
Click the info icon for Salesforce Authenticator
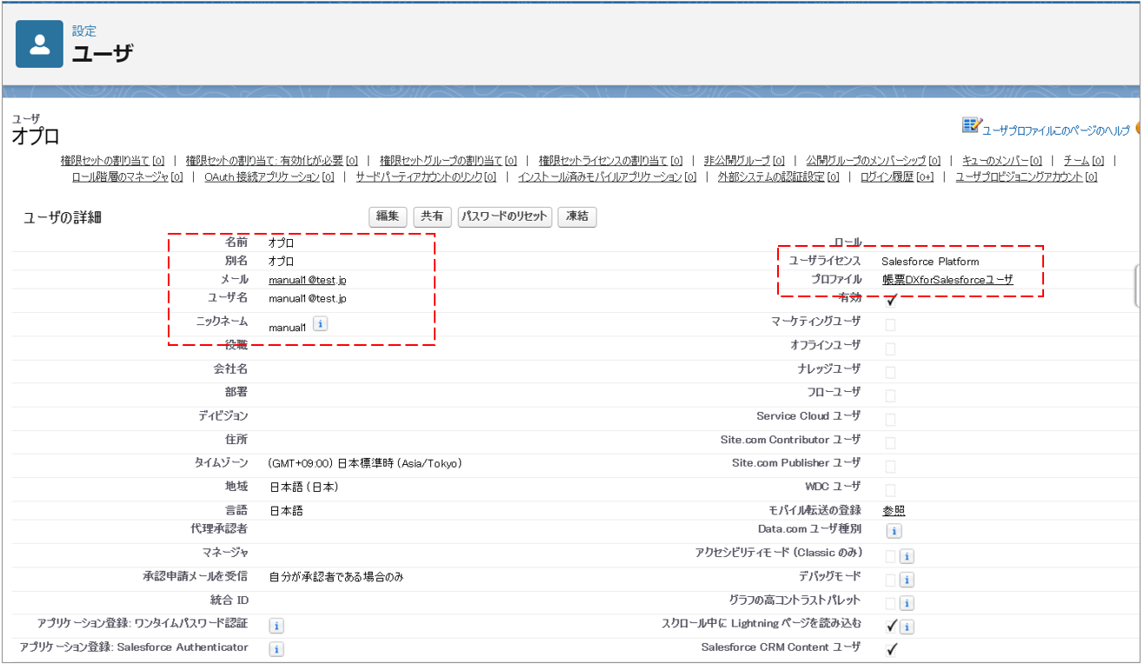tap(276, 649)
